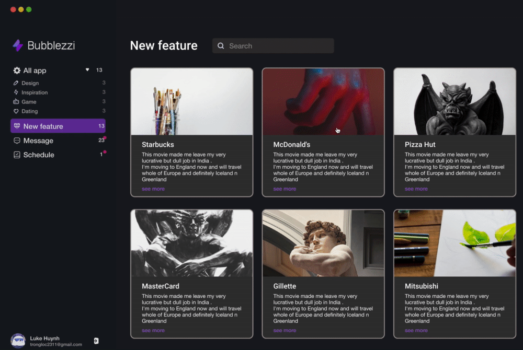The image size is (523, 350).
Task: Click the Message chat bubble icon
Action: [17, 141]
